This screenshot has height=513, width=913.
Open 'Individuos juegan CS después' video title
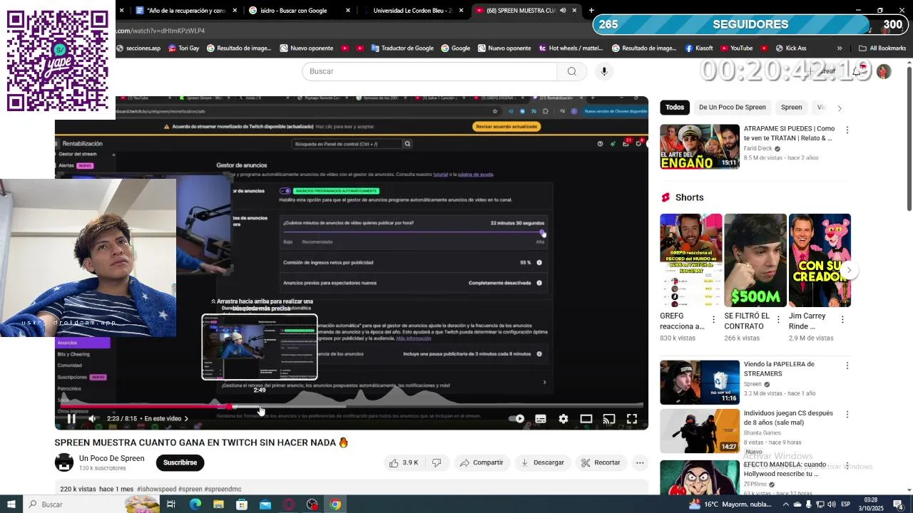pos(788,418)
